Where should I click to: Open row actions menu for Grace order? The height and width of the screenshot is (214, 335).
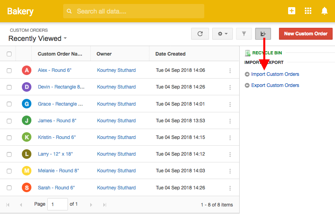(230, 104)
